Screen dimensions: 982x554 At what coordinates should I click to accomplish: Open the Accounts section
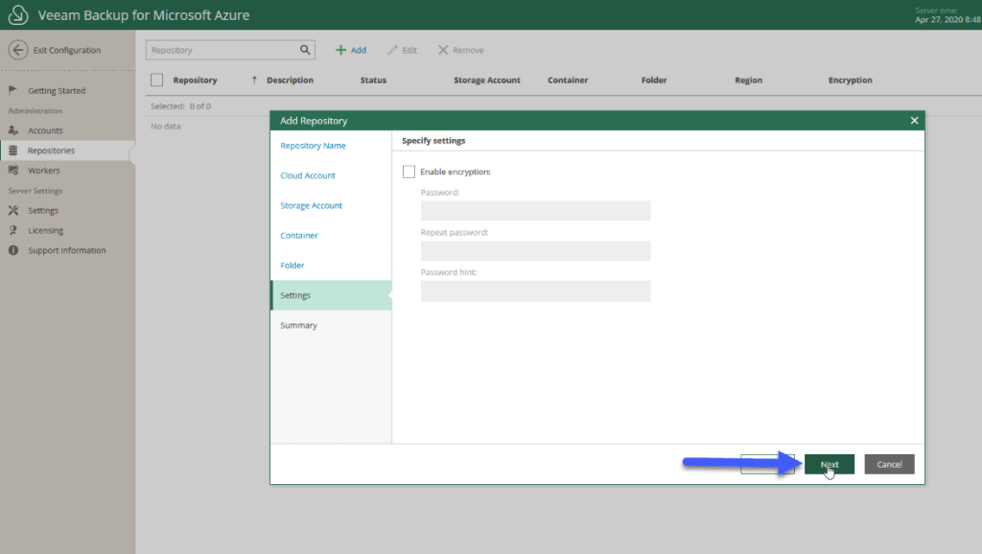point(45,130)
